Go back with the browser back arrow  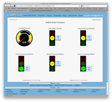pyautogui.click(x=6, y=6)
